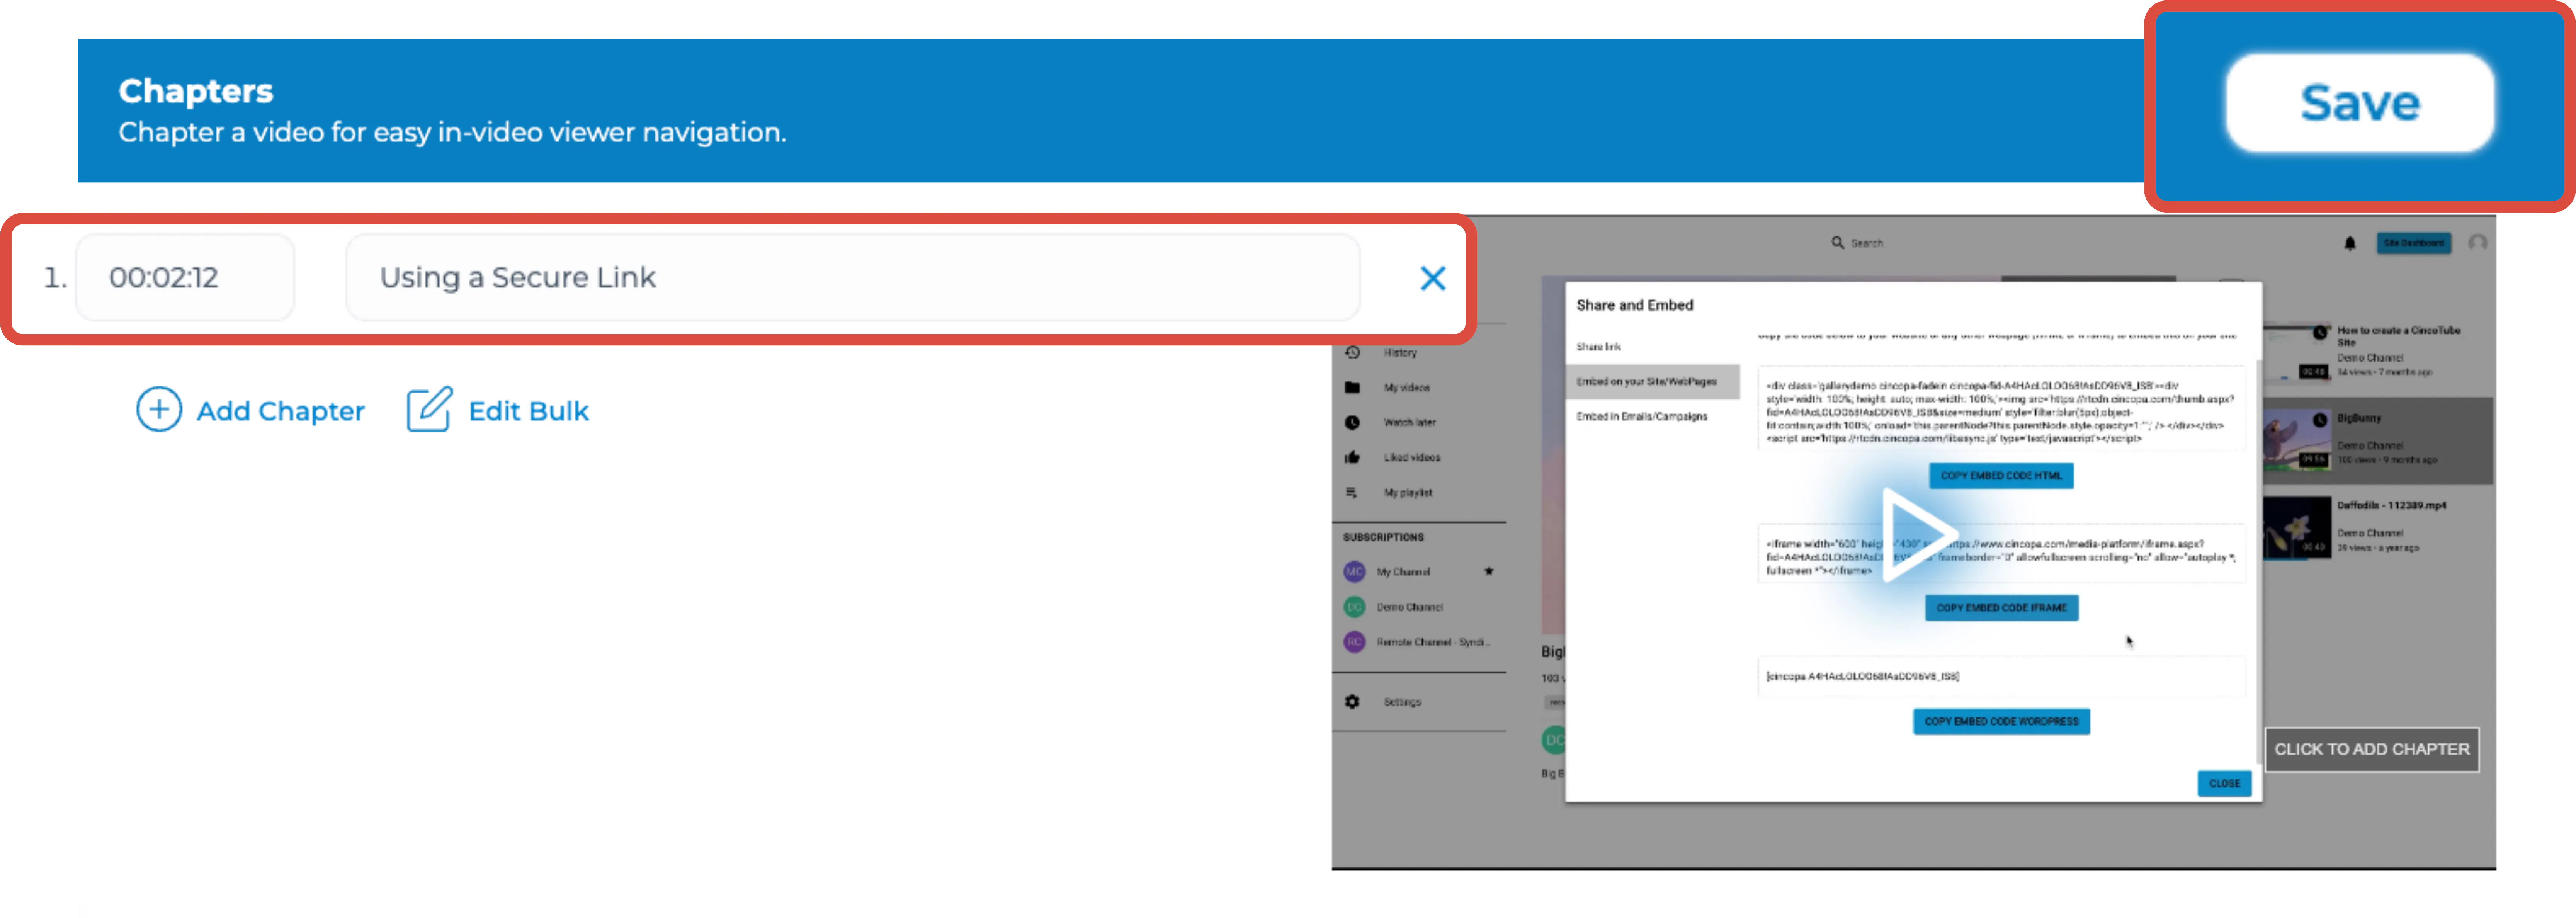Open Edit Bulk via its text label

528,411
